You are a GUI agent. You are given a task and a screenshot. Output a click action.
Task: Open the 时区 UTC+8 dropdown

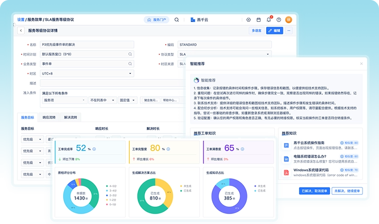87,73
